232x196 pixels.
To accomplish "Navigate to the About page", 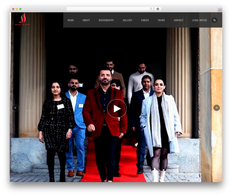I will [x=86, y=20].
